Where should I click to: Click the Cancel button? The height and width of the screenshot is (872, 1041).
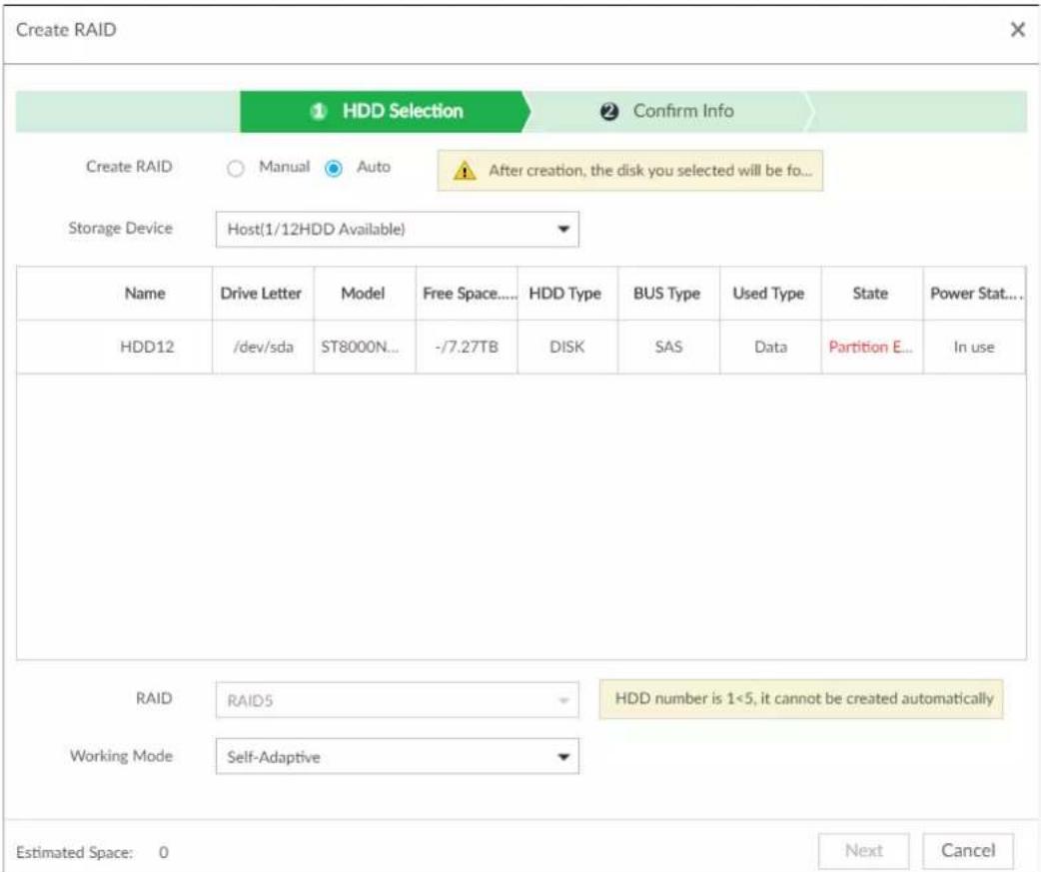click(968, 851)
